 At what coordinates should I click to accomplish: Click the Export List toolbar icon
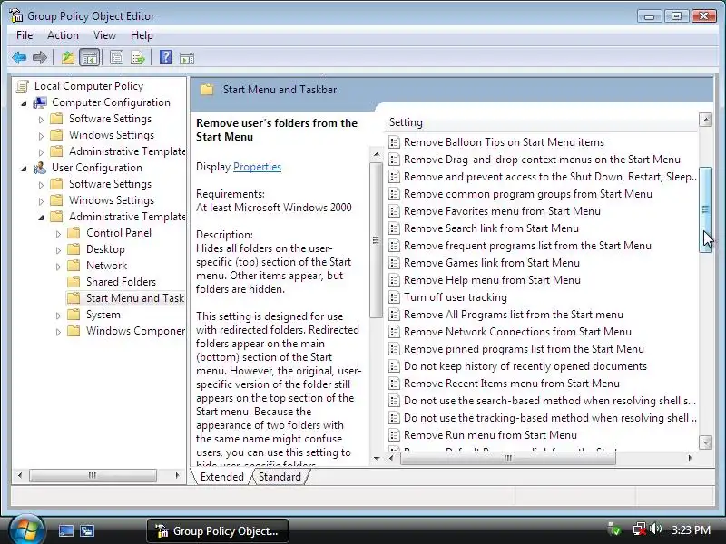[138, 58]
